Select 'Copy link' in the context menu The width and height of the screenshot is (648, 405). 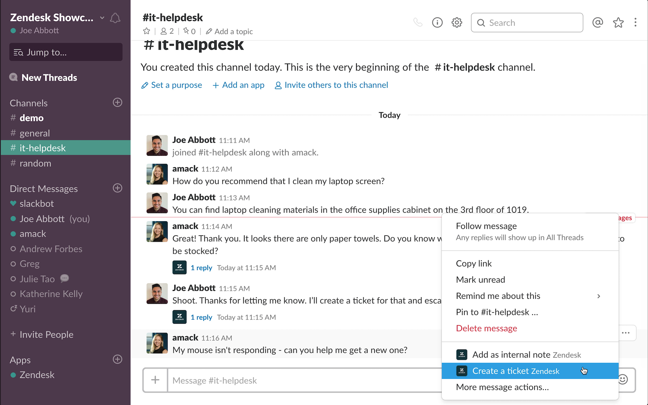click(x=474, y=264)
